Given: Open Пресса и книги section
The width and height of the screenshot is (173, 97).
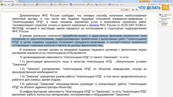Looking at the screenshot, I should (114, 5).
